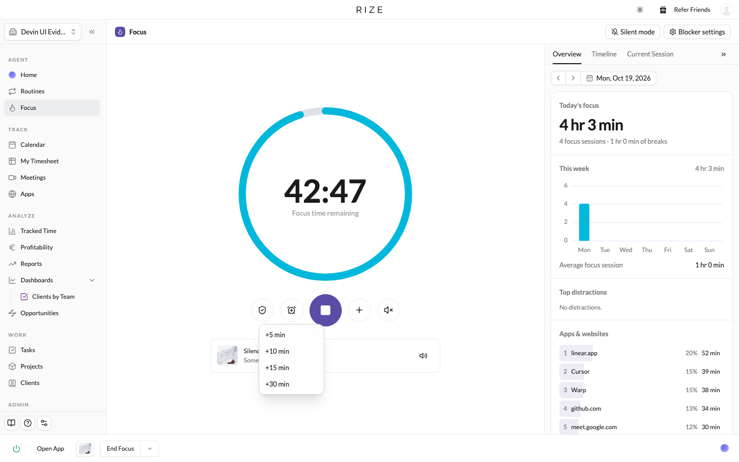The height and width of the screenshot is (462, 739).
Task: Click the plus icon next to the stop button
Action: pyautogui.click(x=359, y=310)
